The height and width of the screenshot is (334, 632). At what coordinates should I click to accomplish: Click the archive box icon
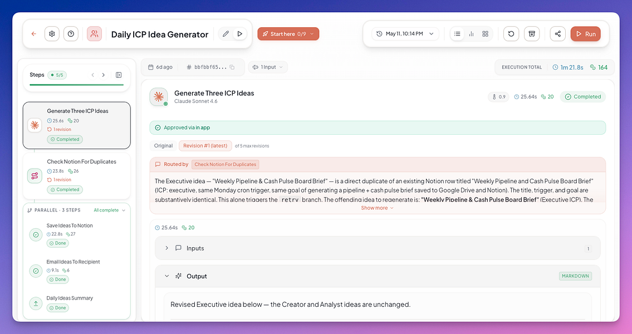532,34
